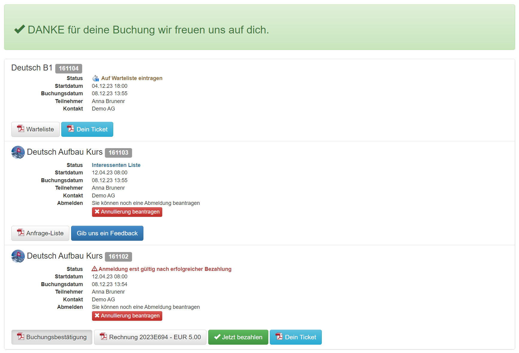Click the course avatar image for booking 161102
The image size is (519, 353).
coord(18,256)
